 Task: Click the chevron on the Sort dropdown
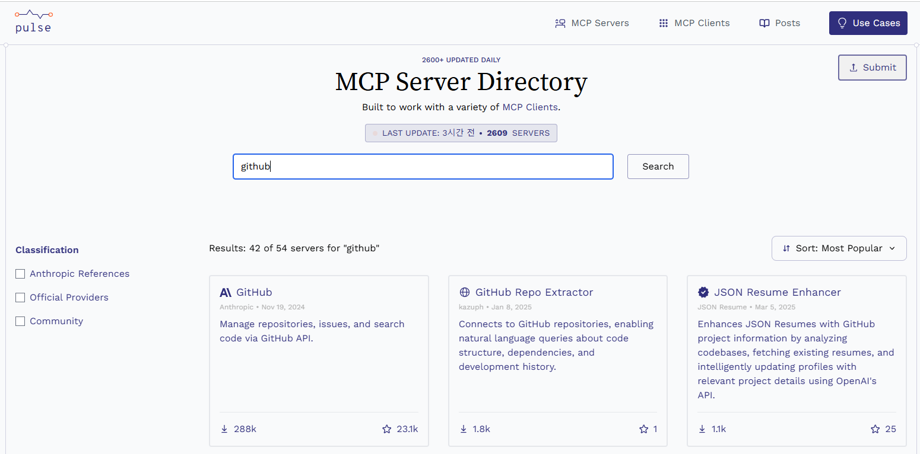tap(892, 248)
